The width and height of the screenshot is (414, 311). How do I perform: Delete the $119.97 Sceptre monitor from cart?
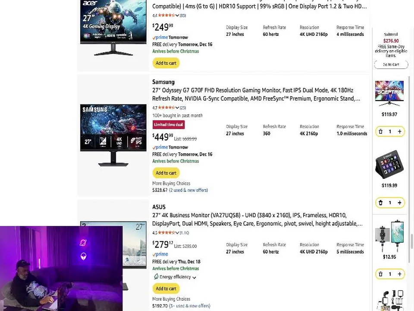380,132
